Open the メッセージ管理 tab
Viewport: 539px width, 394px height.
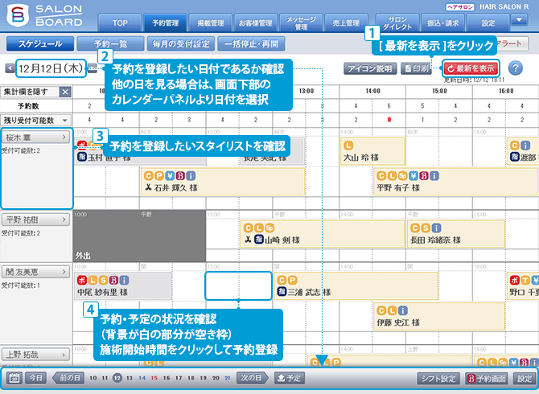301,23
